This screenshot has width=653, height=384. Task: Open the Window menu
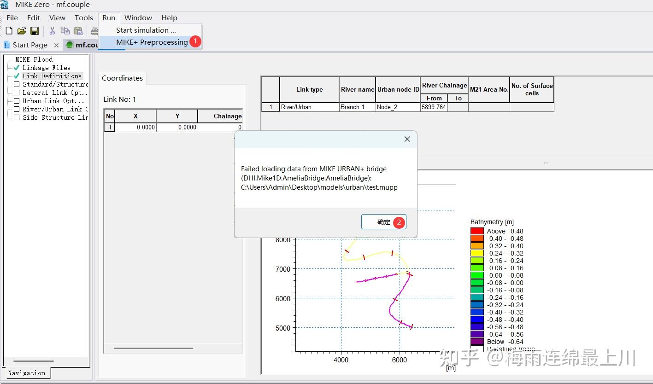coord(138,17)
